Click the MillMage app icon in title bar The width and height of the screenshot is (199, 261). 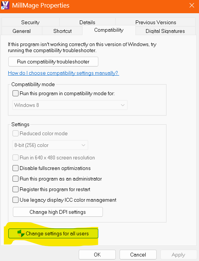coord(5,5)
